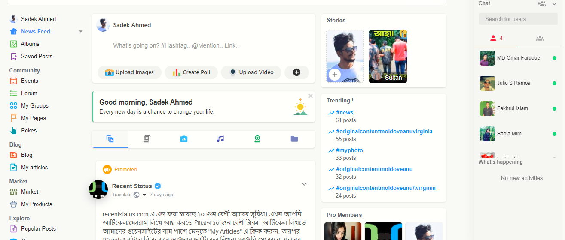Viewport: 565px width, 240px height.
Task: Click the articles text filter icon
Action: point(147,139)
